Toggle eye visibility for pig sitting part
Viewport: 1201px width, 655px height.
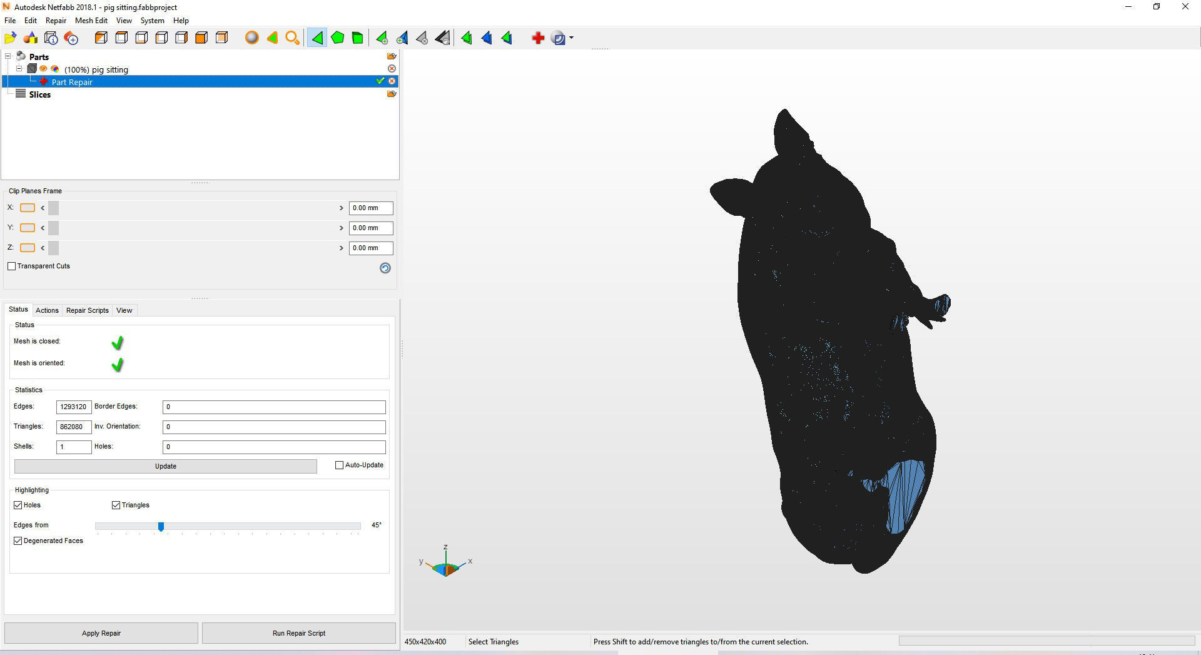click(44, 69)
